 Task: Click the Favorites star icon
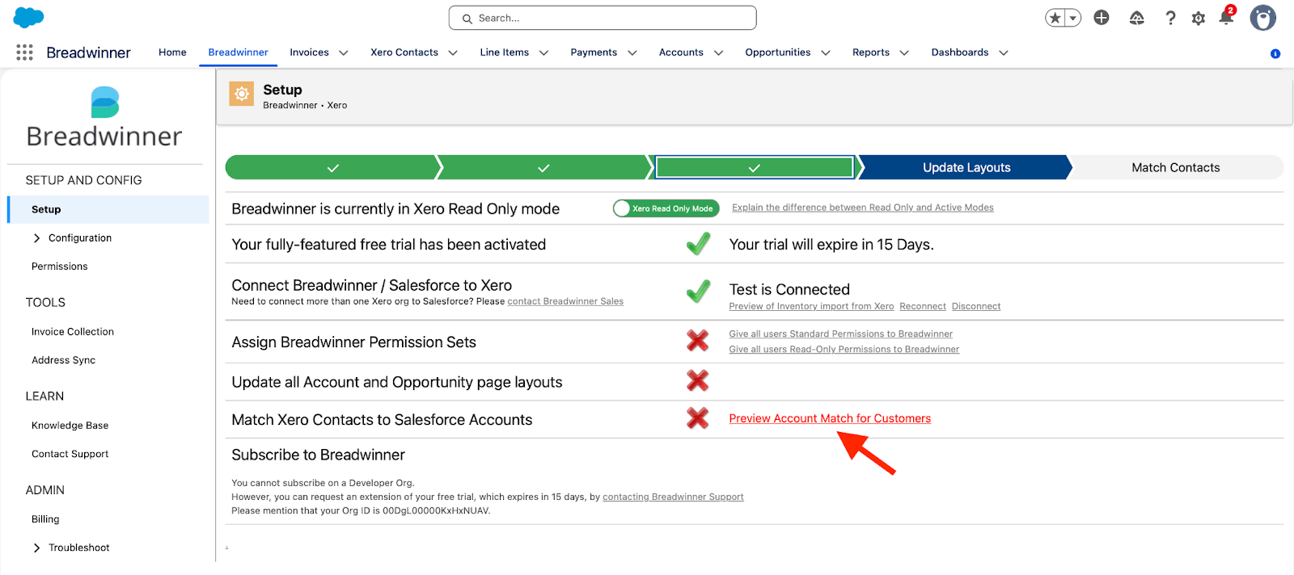pyautogui.click(x=1055, y=18)
